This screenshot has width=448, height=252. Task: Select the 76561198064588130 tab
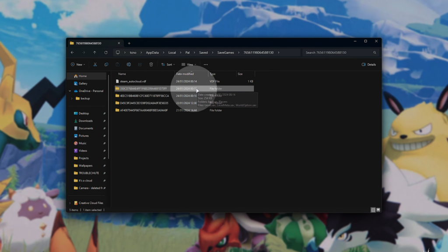(x=95, y=43)
